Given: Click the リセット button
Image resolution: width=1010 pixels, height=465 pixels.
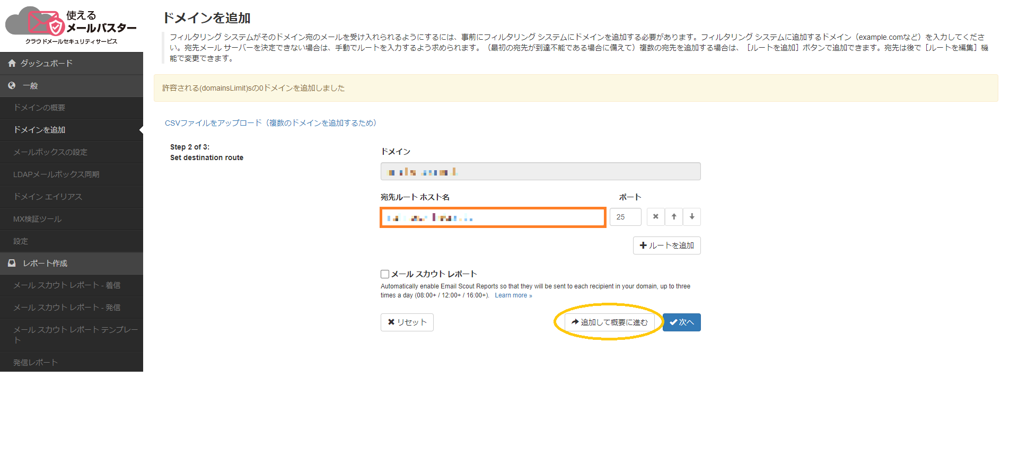Looking at the screenshot, I should 407,322.
